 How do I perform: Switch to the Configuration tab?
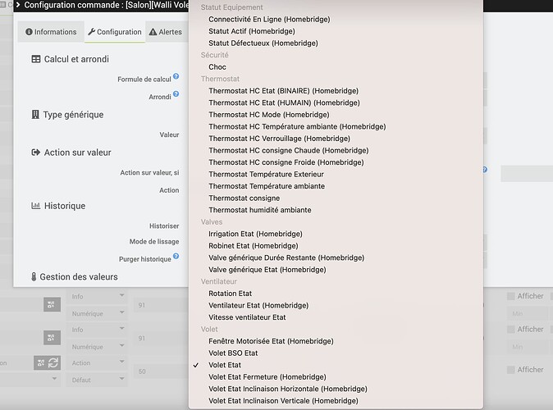115,32
